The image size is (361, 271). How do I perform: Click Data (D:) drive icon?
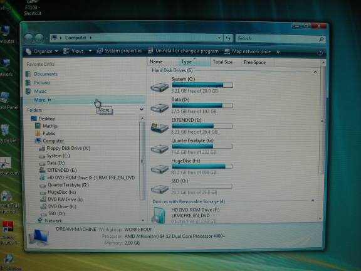pyautogui.click(x=159, y=108)
